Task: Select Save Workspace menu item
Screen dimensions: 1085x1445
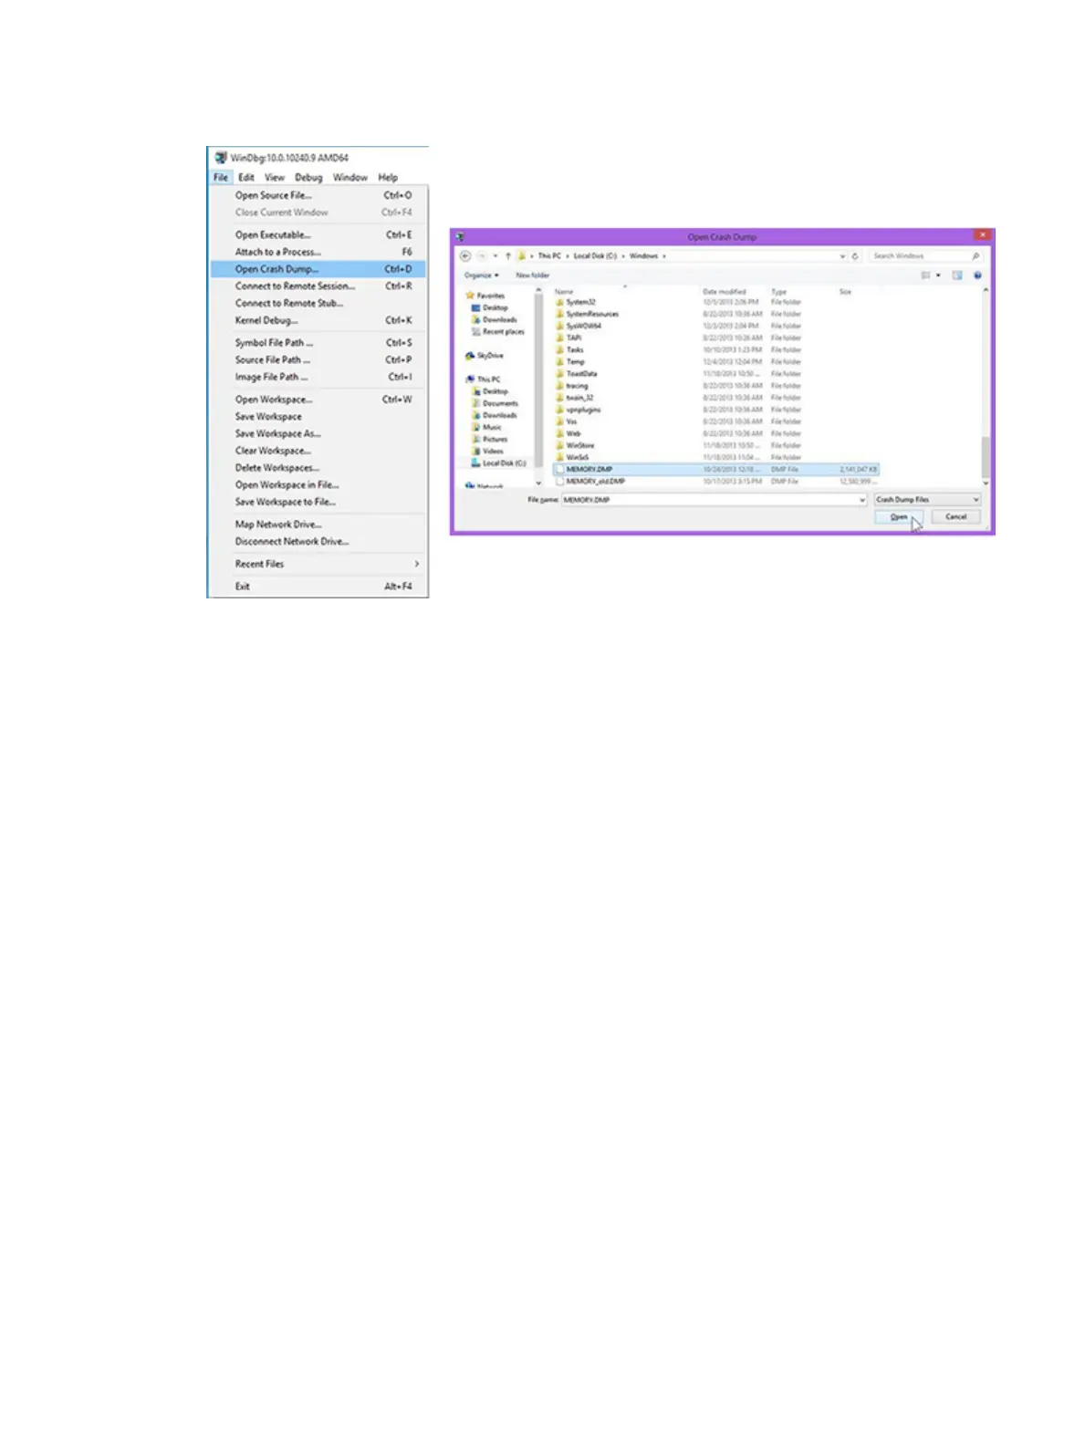Action: [318, 416]
